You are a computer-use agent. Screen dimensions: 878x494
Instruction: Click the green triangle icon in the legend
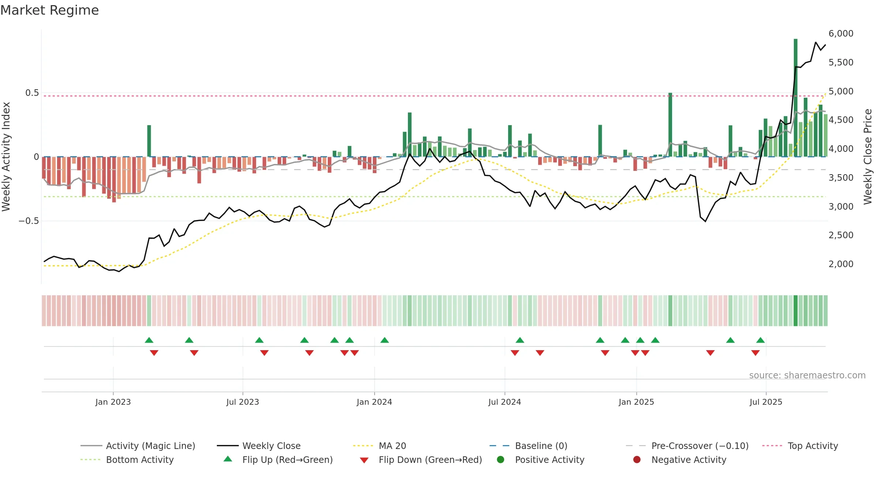point(228,459)
